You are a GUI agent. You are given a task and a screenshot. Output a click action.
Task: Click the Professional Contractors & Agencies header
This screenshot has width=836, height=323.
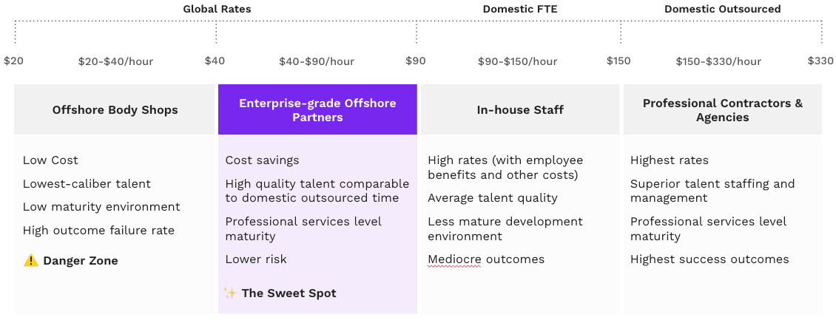pyautogui.click(x=722, y=110)
